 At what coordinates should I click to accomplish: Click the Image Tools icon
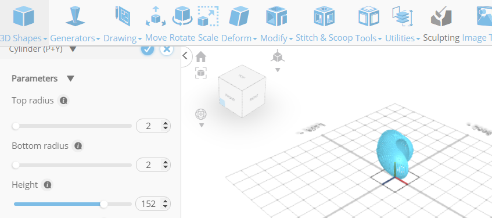coord(484,16)
